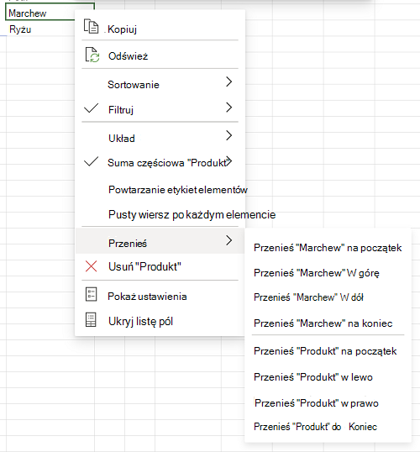
Task: Click the Ukryj listę pól icon
Action: (91, 320)
